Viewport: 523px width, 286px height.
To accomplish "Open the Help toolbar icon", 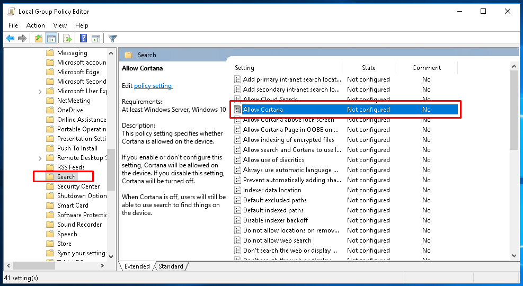I will pyautogui.click(x=83, y=39).
